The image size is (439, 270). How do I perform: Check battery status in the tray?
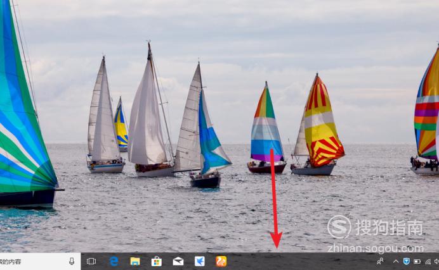tap(417, 261)
